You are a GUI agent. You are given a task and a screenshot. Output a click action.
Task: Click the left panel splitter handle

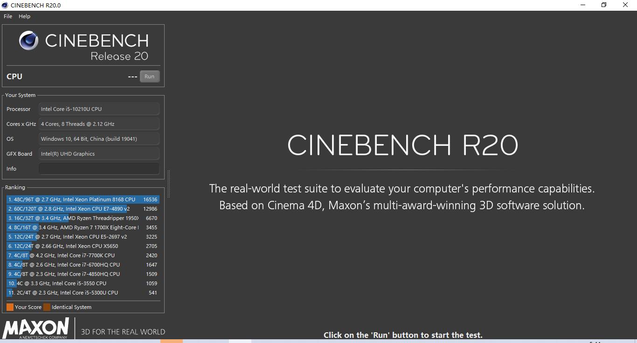(x=168, y=184)
